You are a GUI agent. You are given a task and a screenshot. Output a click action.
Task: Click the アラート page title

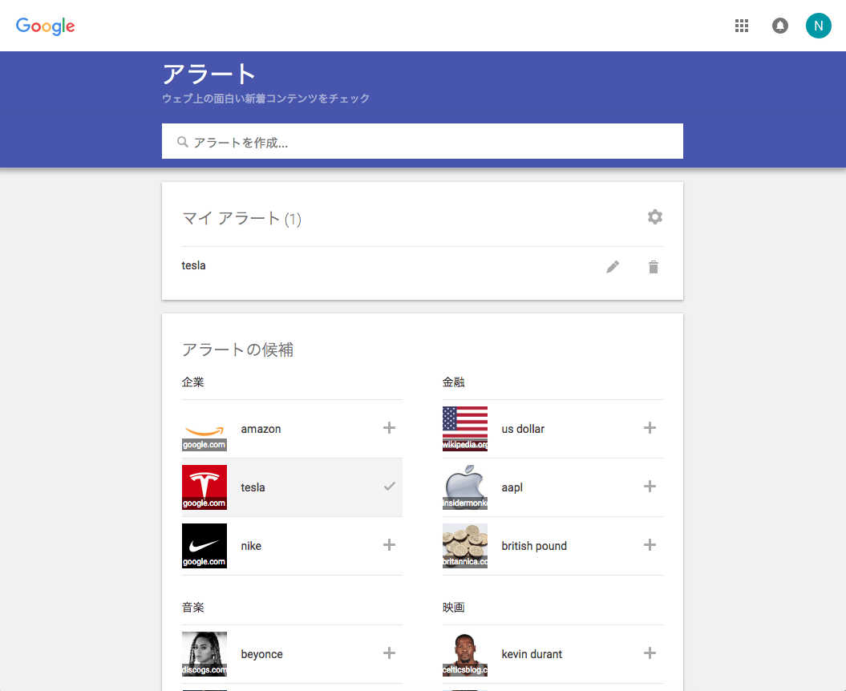point(208,74)
